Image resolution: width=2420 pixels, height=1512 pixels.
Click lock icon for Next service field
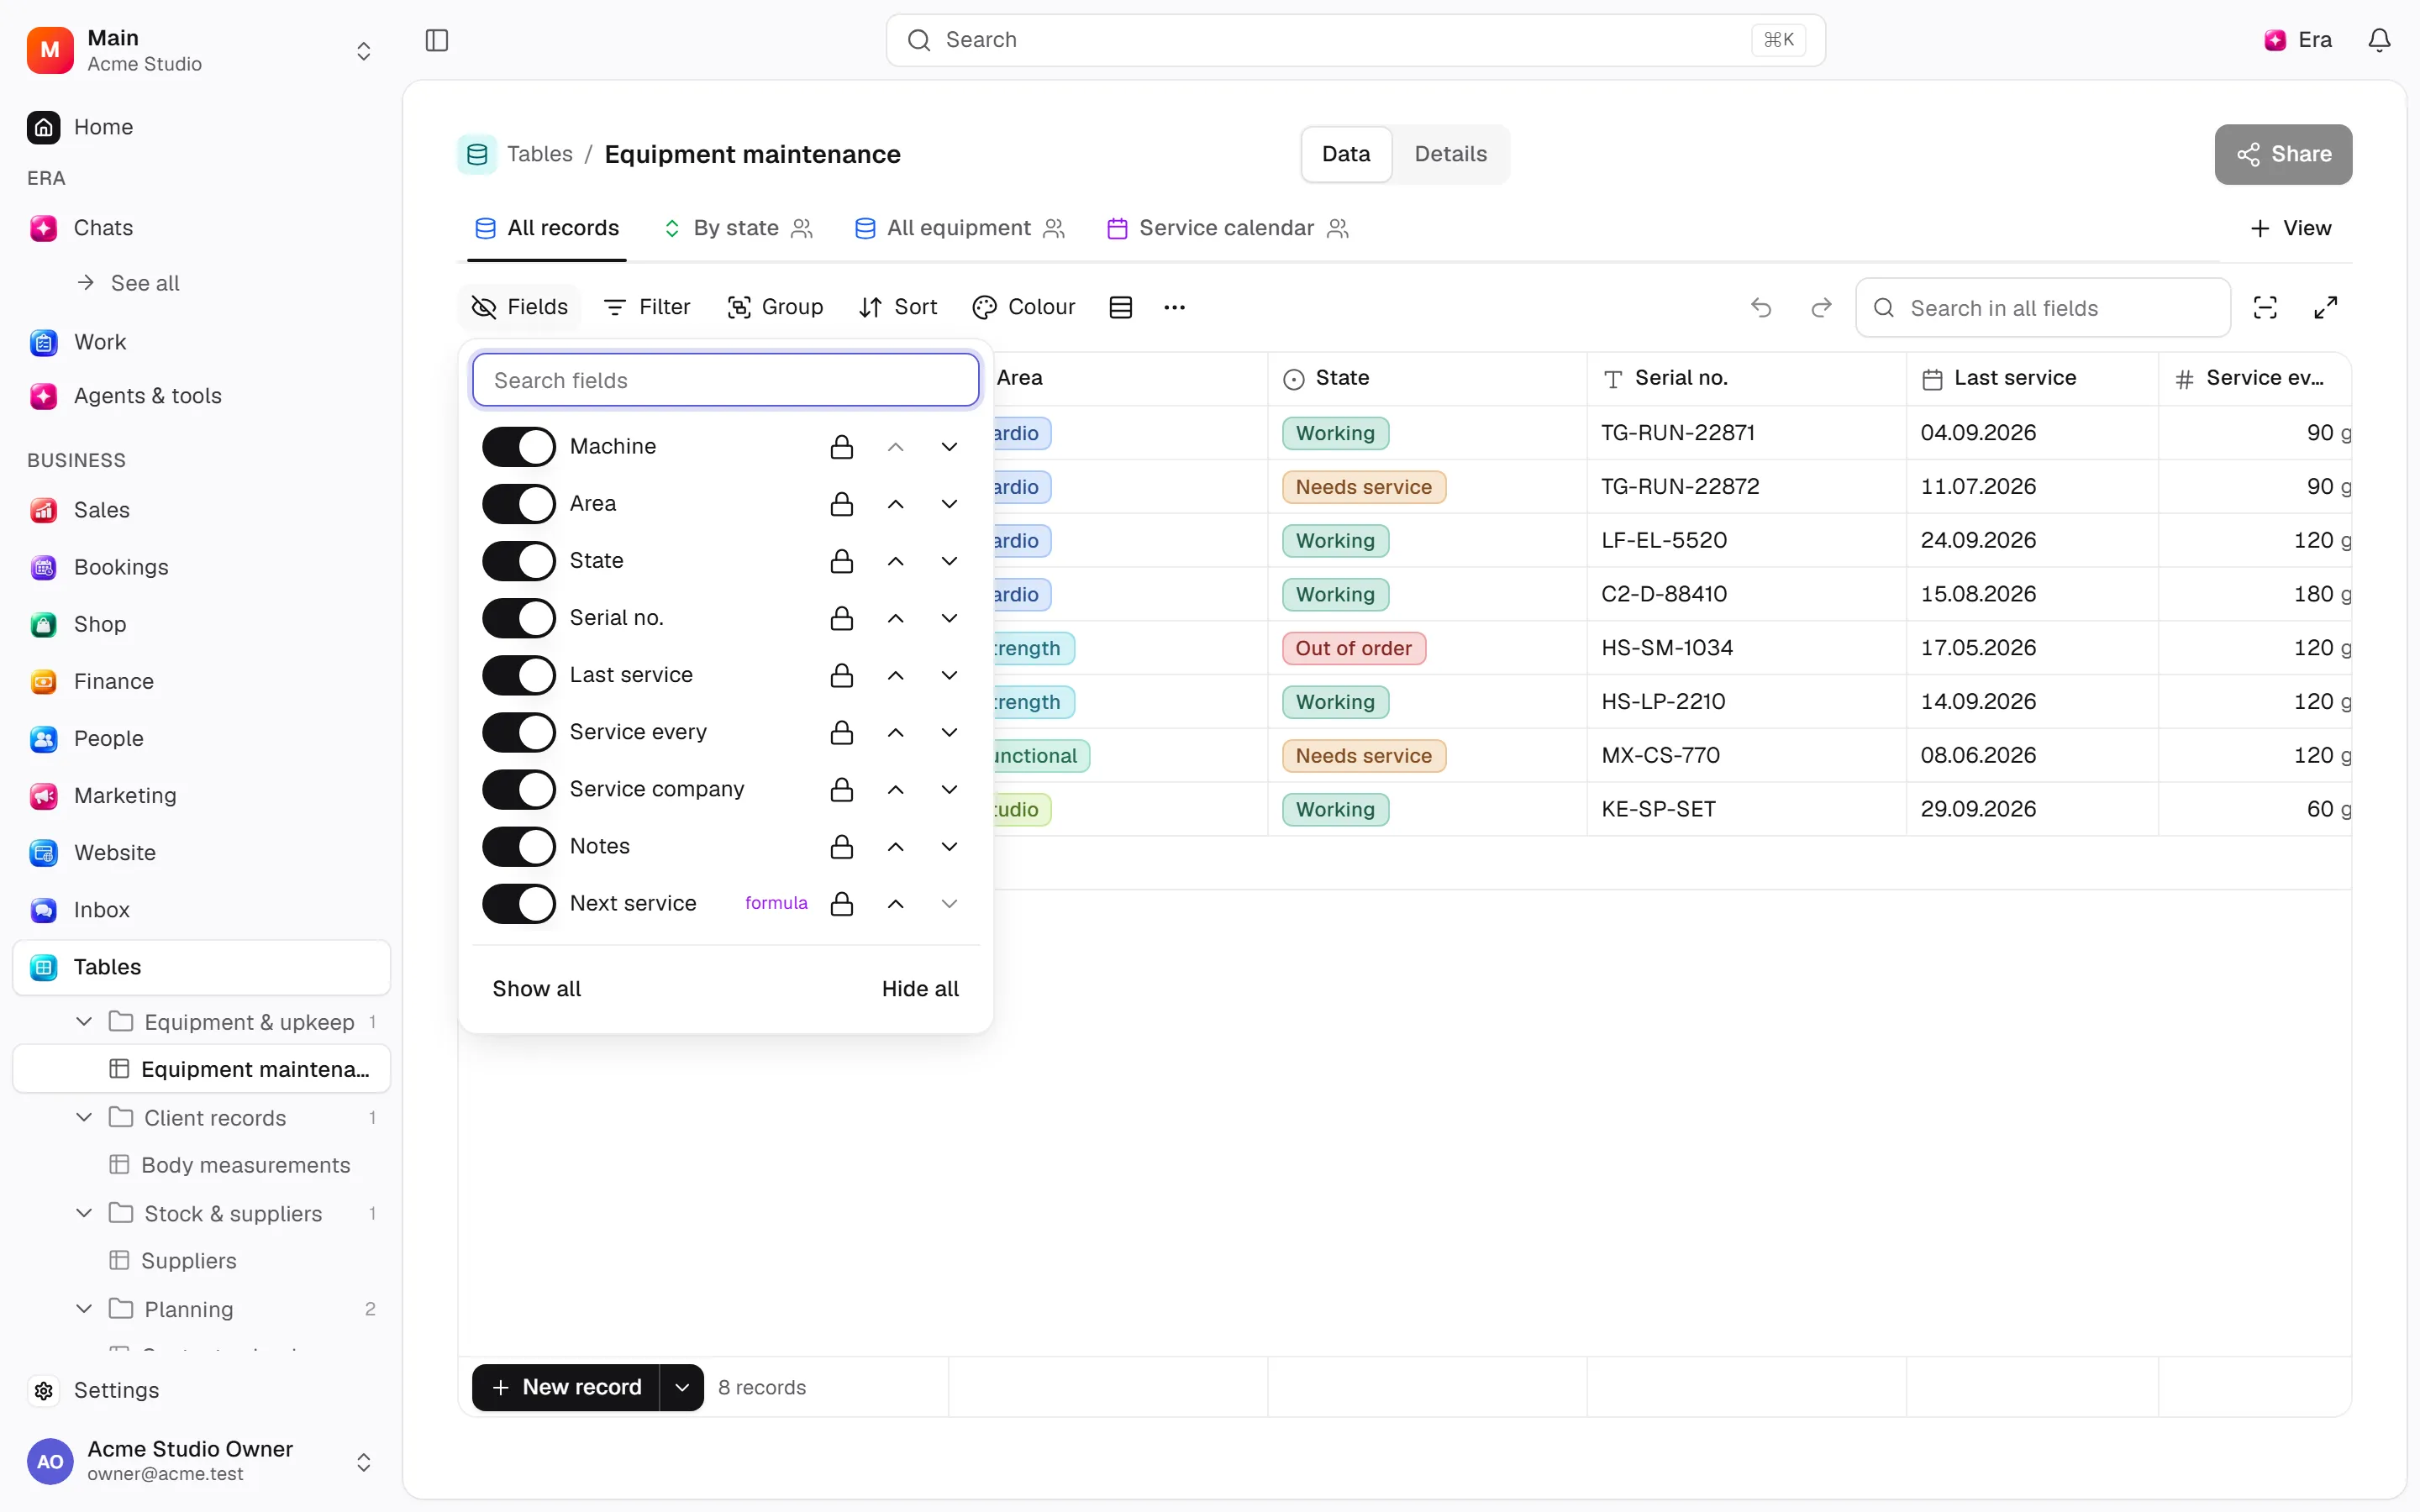tap(842, 904)
